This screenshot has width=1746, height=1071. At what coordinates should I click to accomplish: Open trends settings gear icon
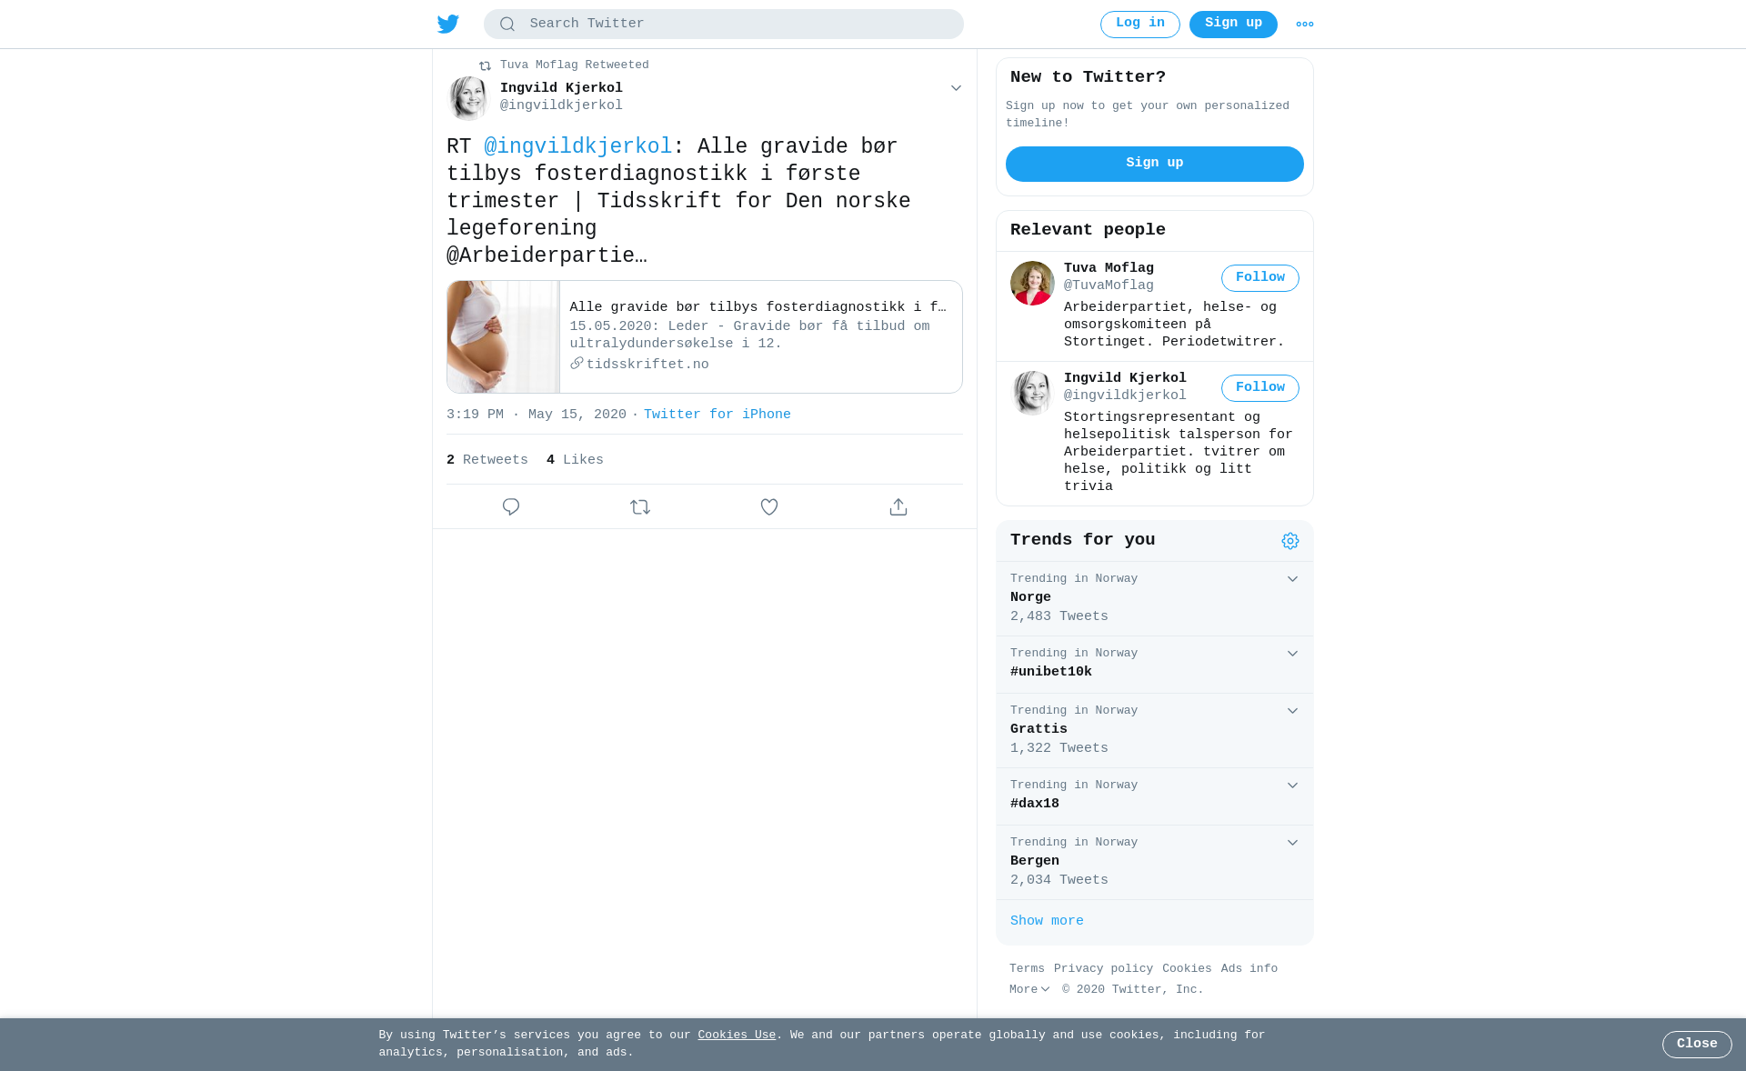(1290, 541)
